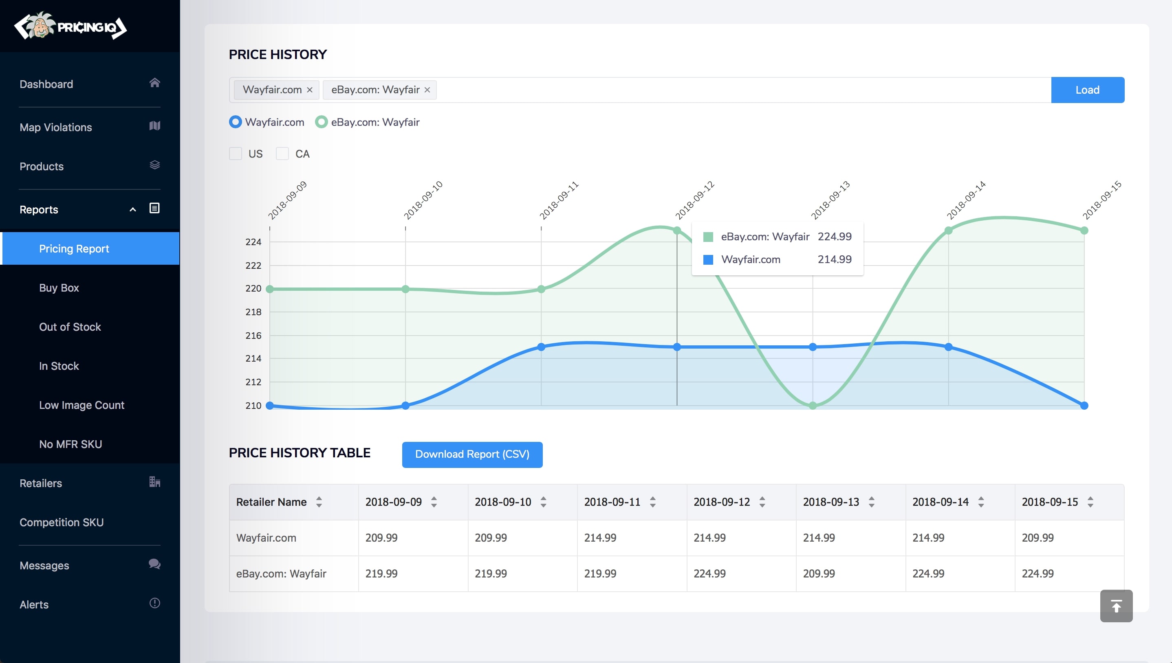1172x663 pixels.
Task: Remove the Wayfair.com tag with its x
Action: [x=310, y=90]
